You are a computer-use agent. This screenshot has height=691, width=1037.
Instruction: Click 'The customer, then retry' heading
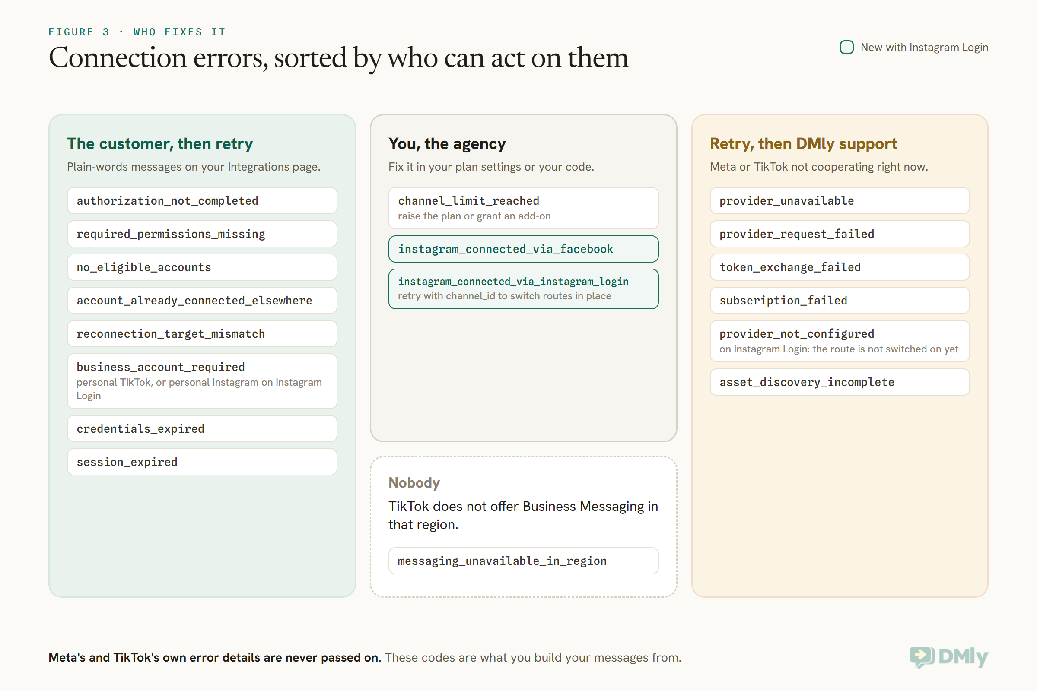(x=160, y=144)
